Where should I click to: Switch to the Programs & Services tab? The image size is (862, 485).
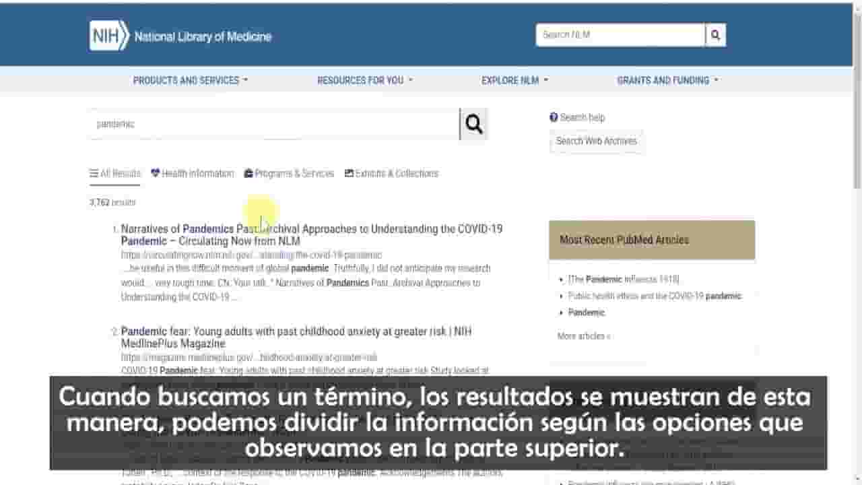289,174
